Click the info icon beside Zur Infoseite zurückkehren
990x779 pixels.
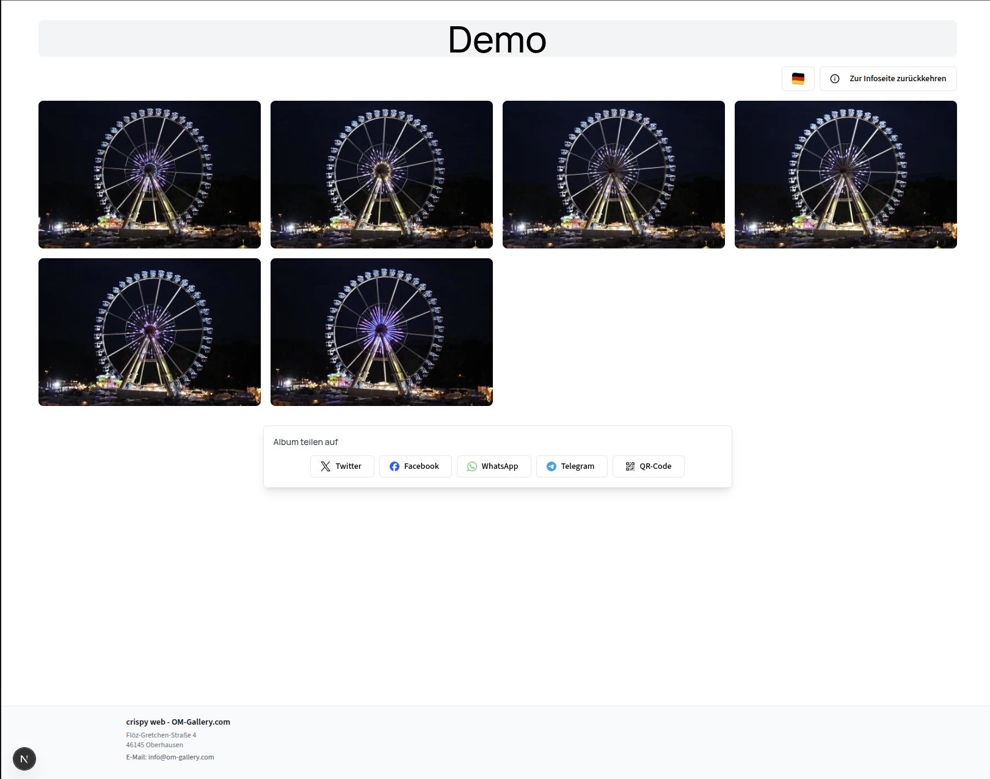pyautogui.click(x=835, y=79)
